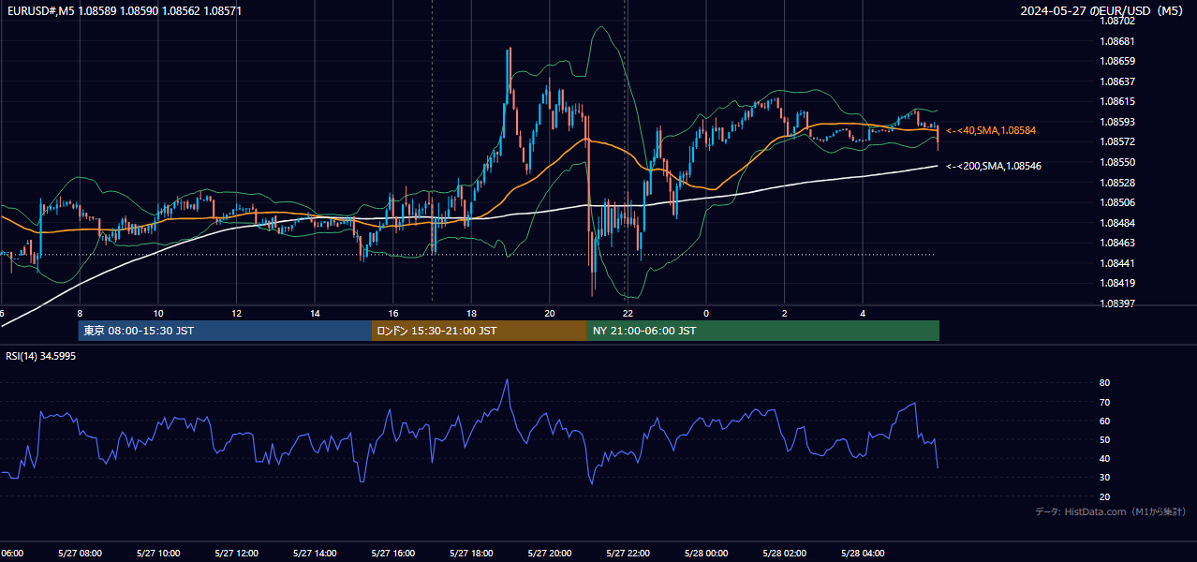Click the 5/27 18:00 bottom time label
This screenshot has width=1197, height=562.
tap(472, 554)
